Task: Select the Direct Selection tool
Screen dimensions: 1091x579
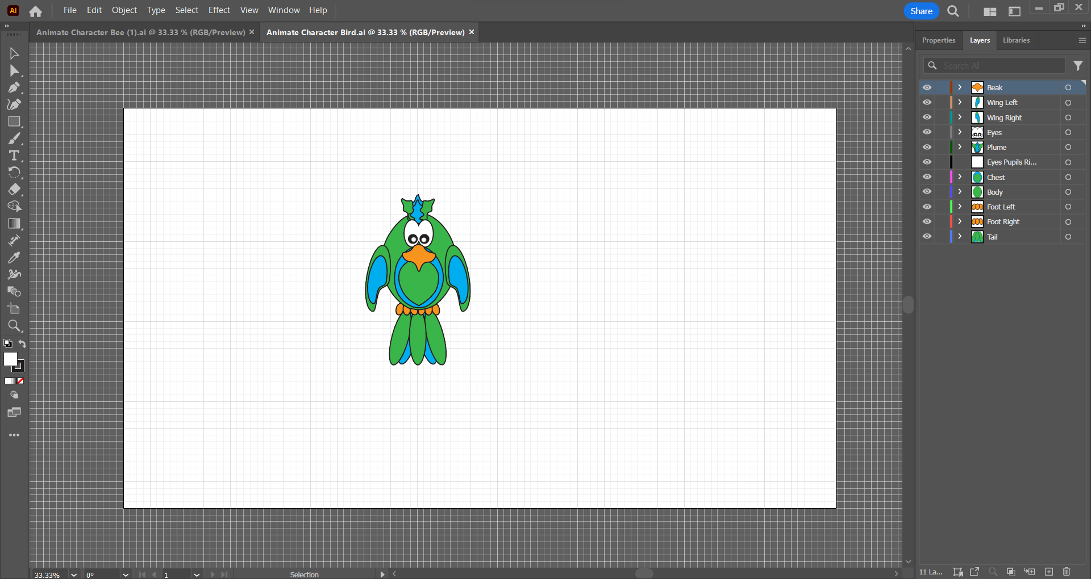Action: click(14, 70)
